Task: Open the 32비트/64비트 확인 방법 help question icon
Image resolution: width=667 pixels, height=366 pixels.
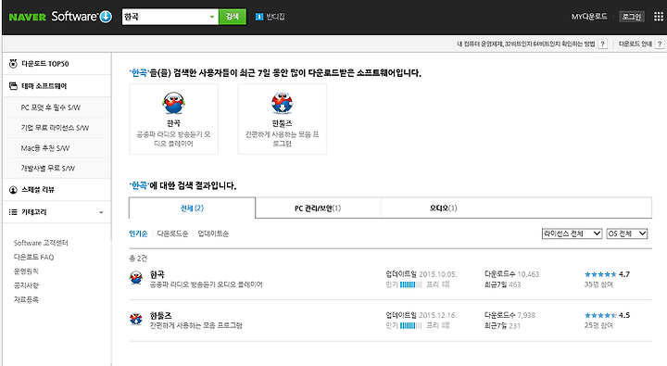Action: [602, 44]
